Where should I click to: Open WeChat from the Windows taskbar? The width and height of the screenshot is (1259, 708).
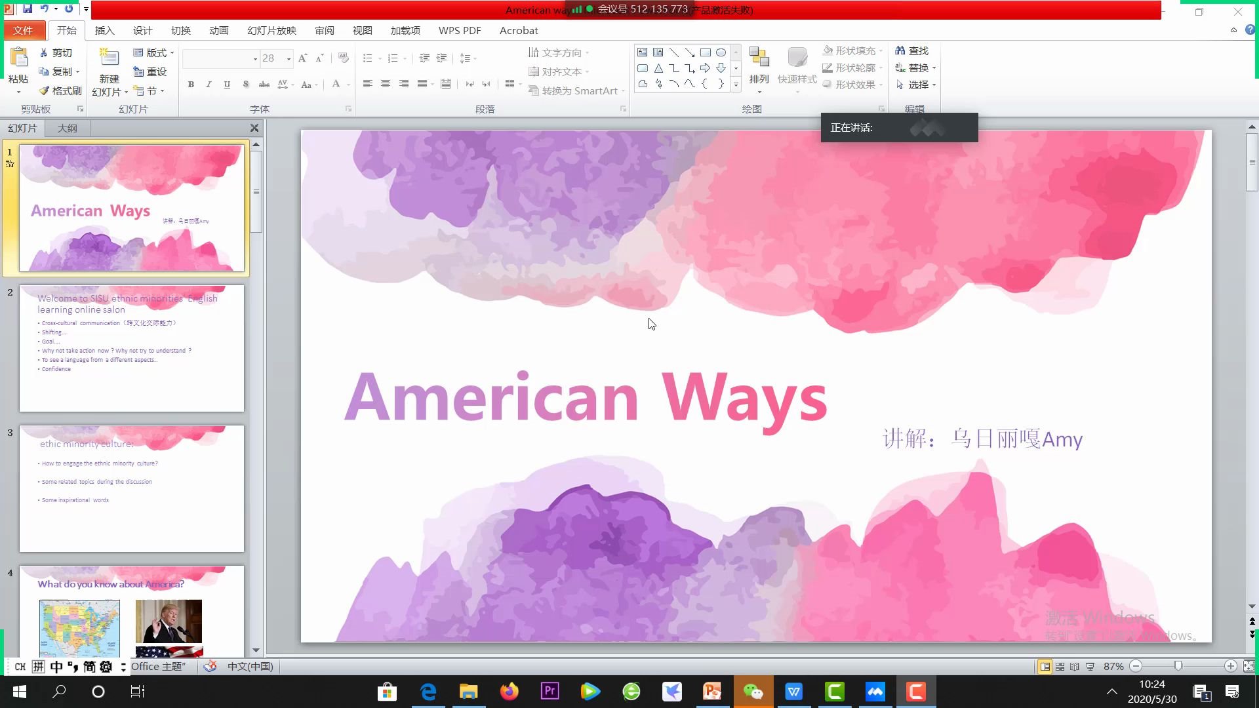pos(753,691)
